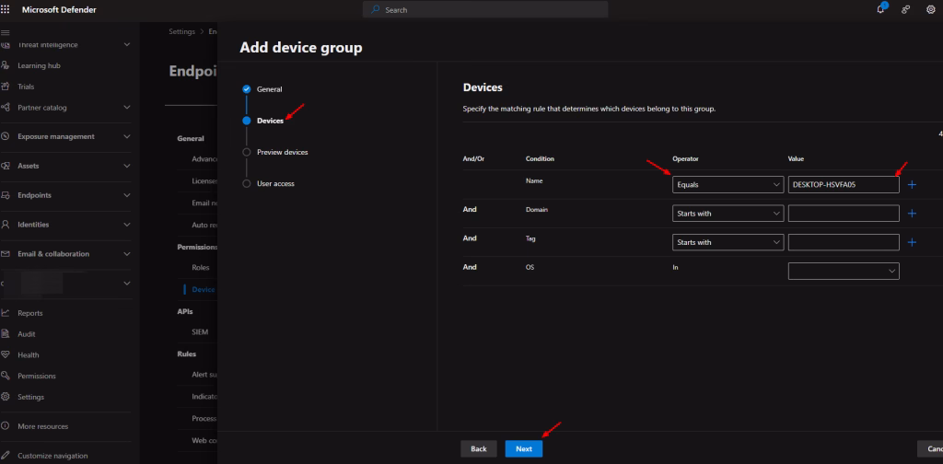Click the More resources info icon
The image size is (943, 464).
(x=6, y=426)
